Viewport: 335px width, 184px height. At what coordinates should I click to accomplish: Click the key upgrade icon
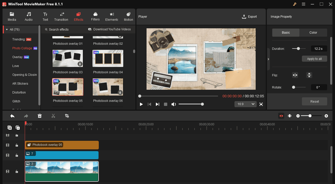[295, 4]
